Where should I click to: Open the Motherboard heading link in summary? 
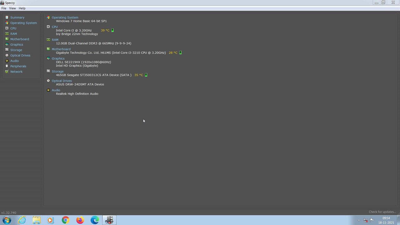61,49
